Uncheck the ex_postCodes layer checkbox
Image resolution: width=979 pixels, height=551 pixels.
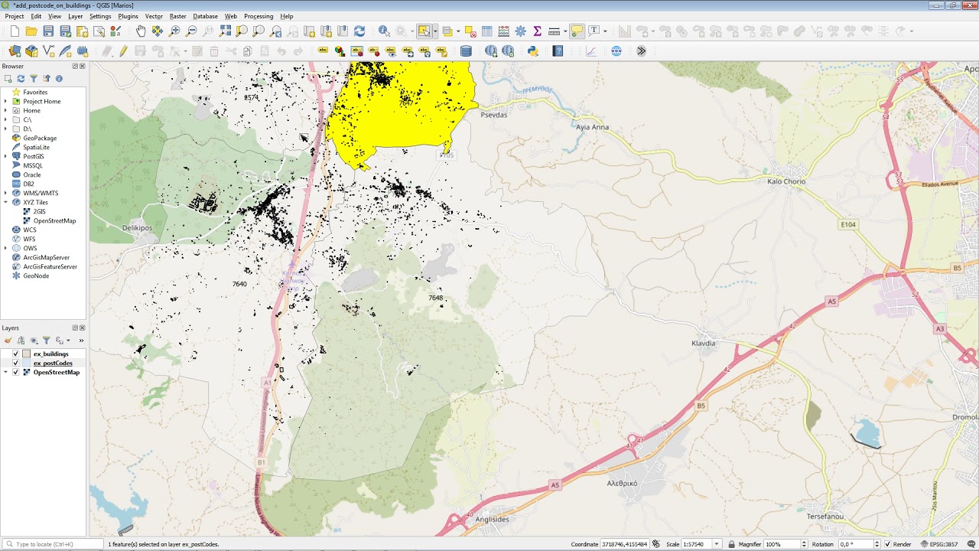tap(15, 364)
